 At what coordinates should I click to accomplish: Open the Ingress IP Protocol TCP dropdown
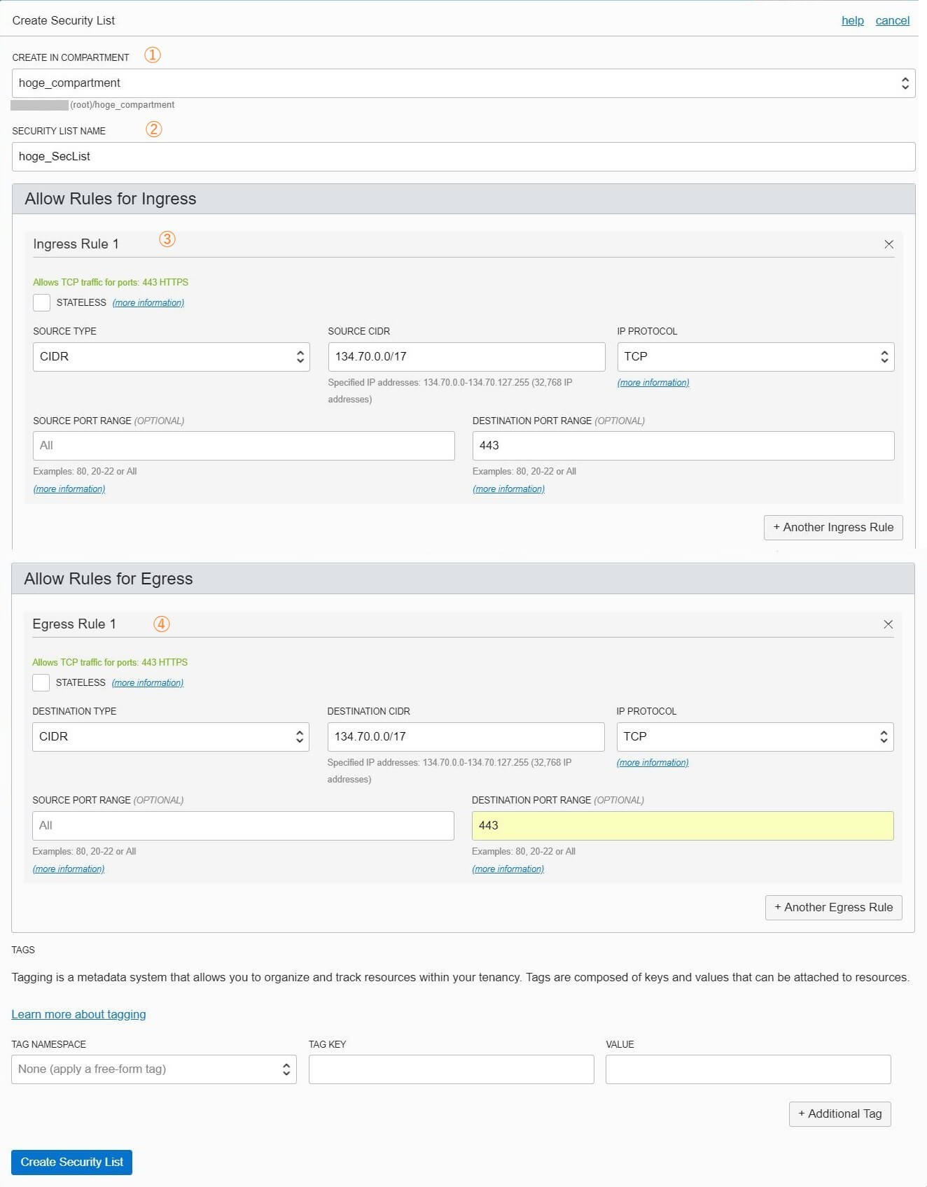[x=755, y=357]
